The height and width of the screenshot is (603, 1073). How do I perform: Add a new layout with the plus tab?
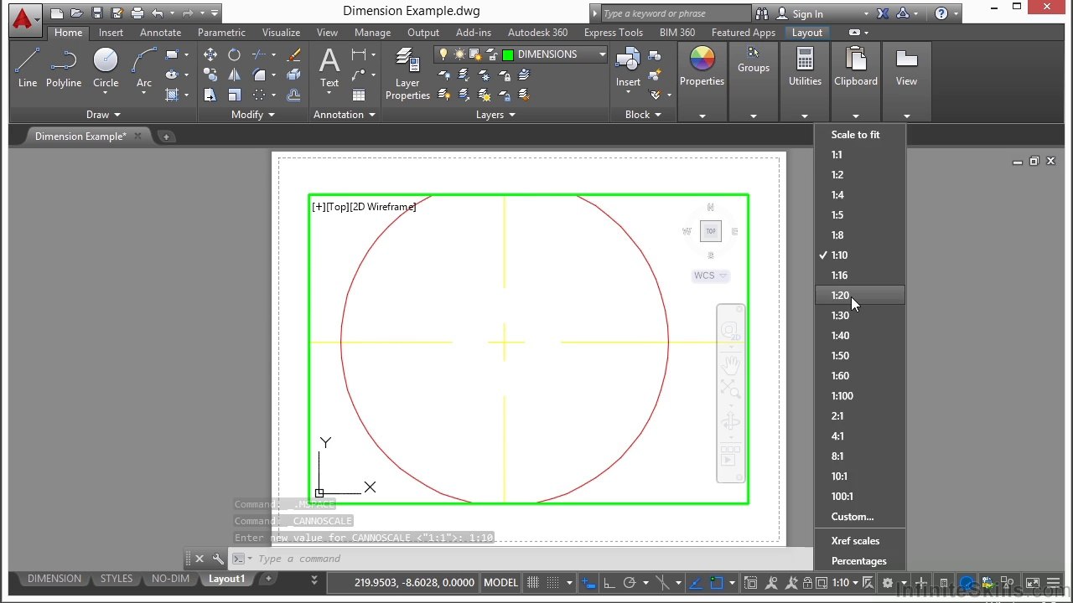point(268,579)
